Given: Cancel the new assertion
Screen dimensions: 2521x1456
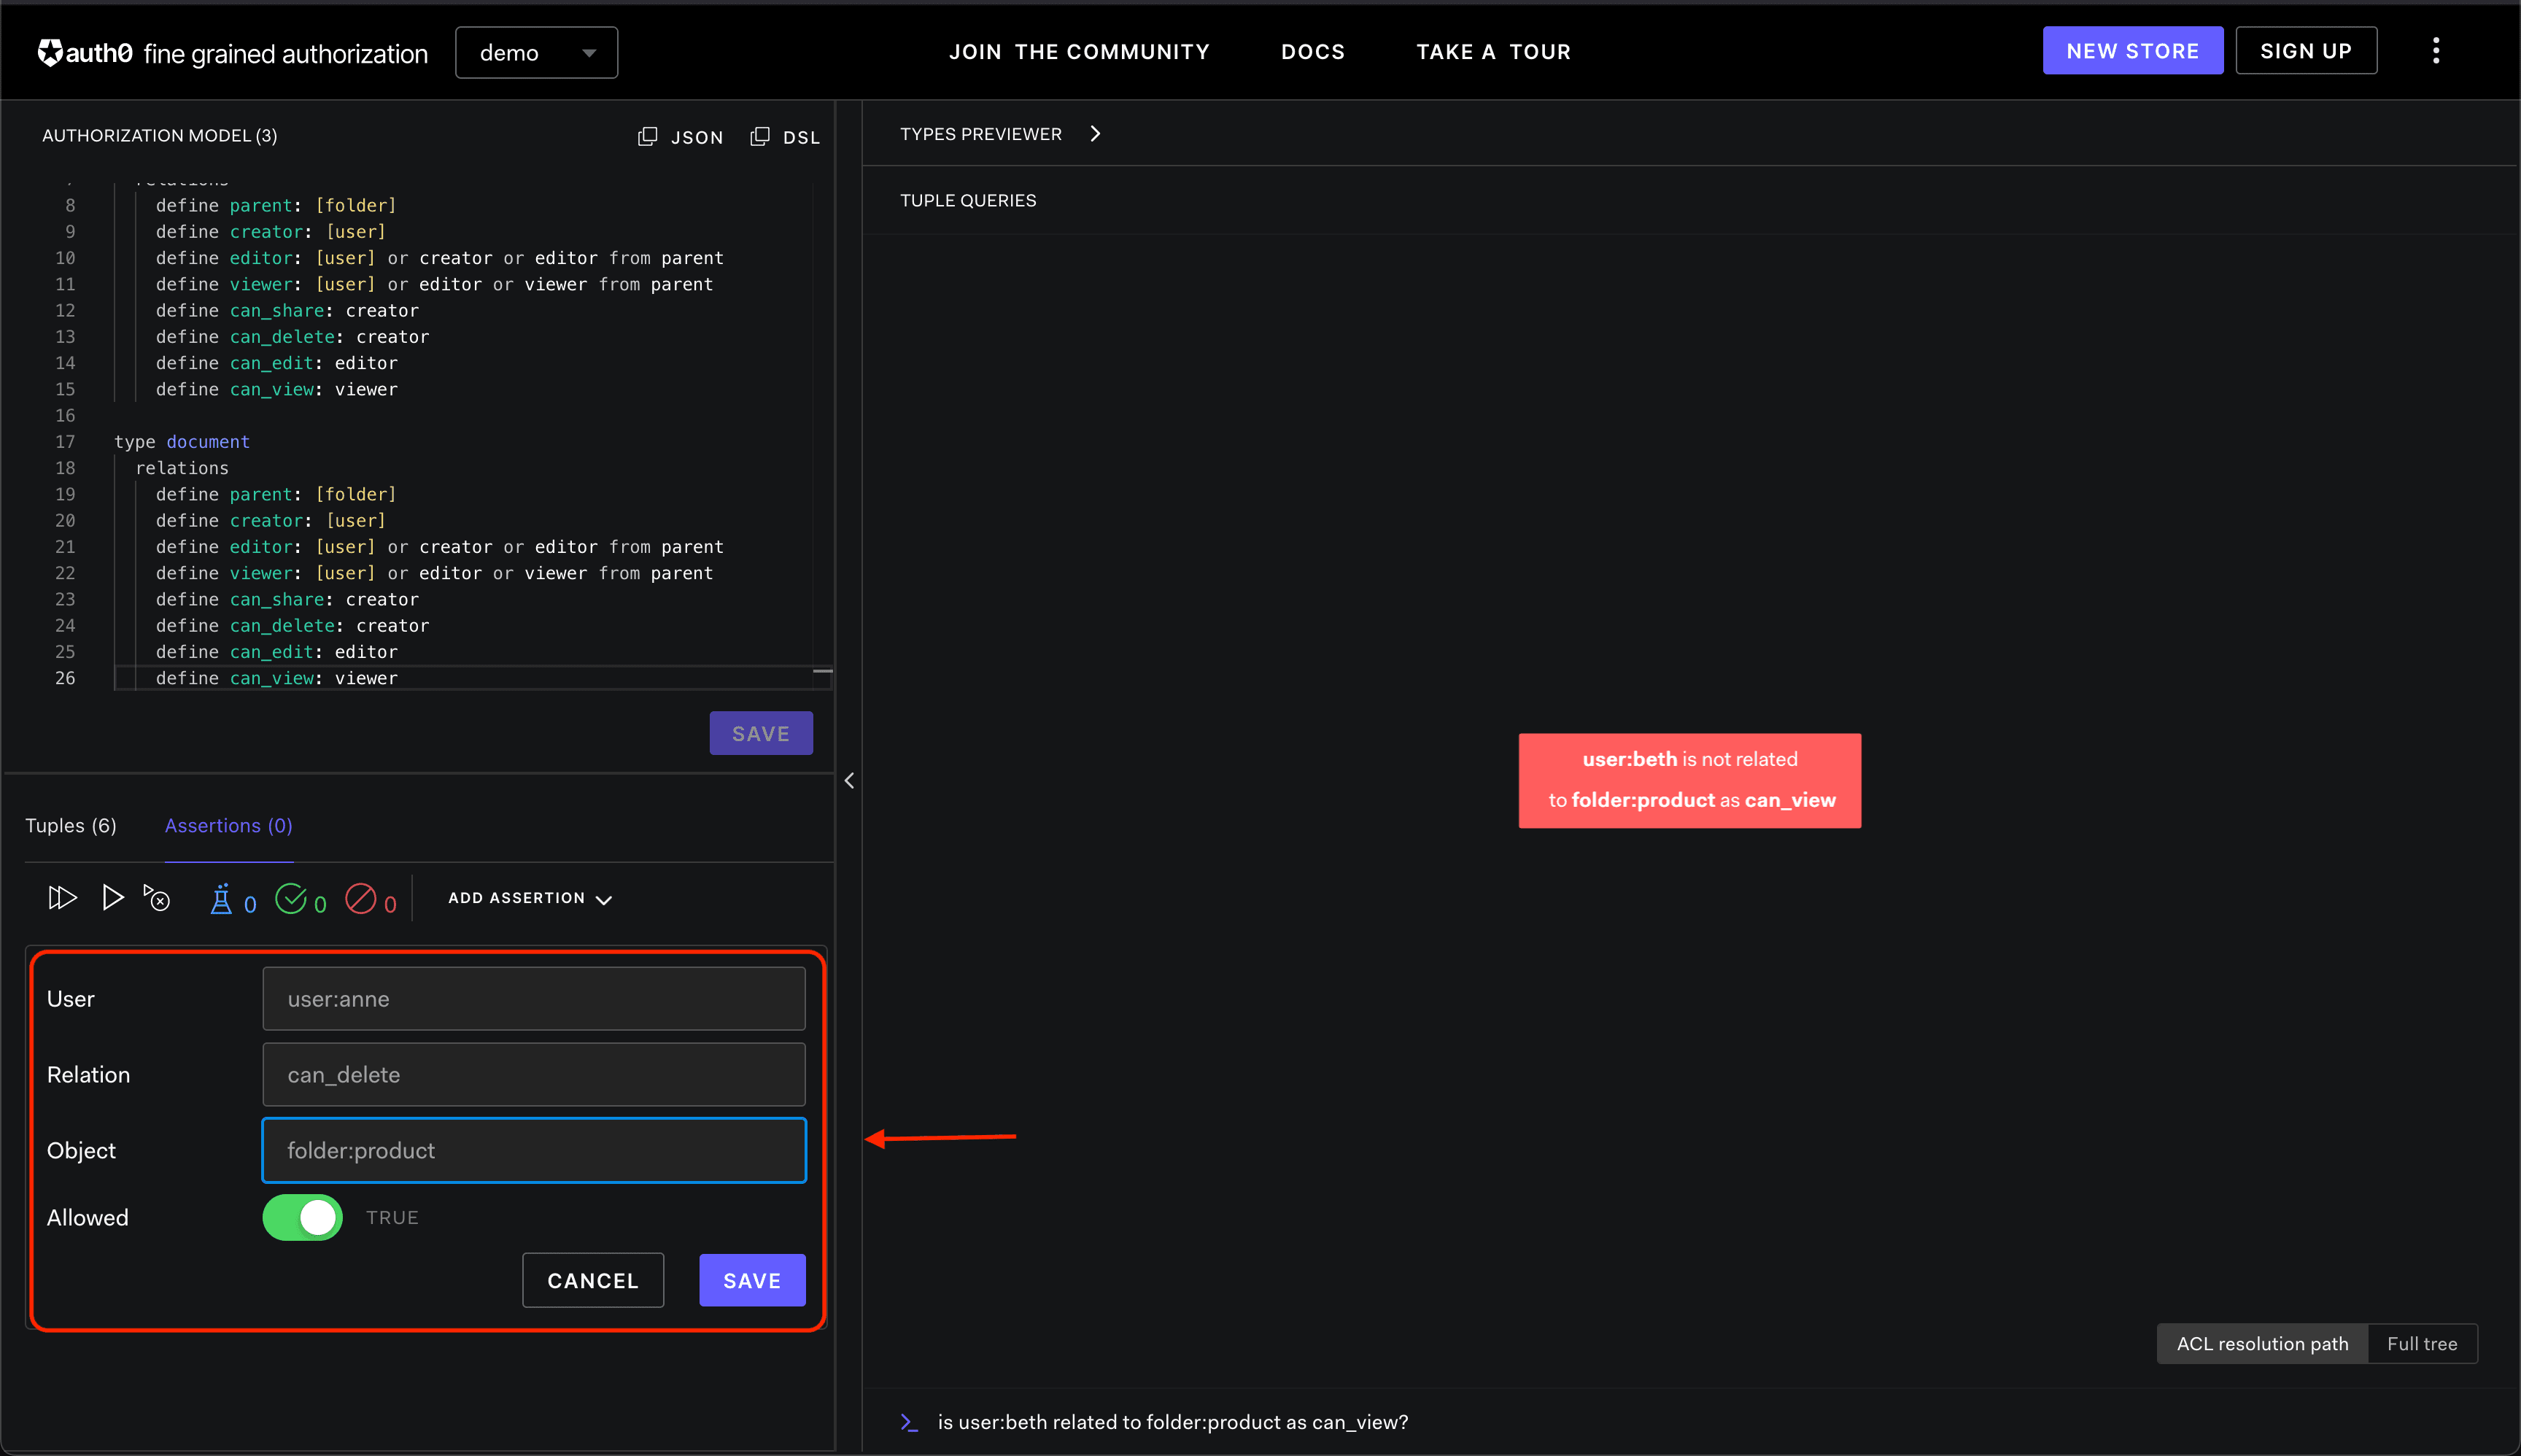Looking at the screenshot, I should (593, 1281).
